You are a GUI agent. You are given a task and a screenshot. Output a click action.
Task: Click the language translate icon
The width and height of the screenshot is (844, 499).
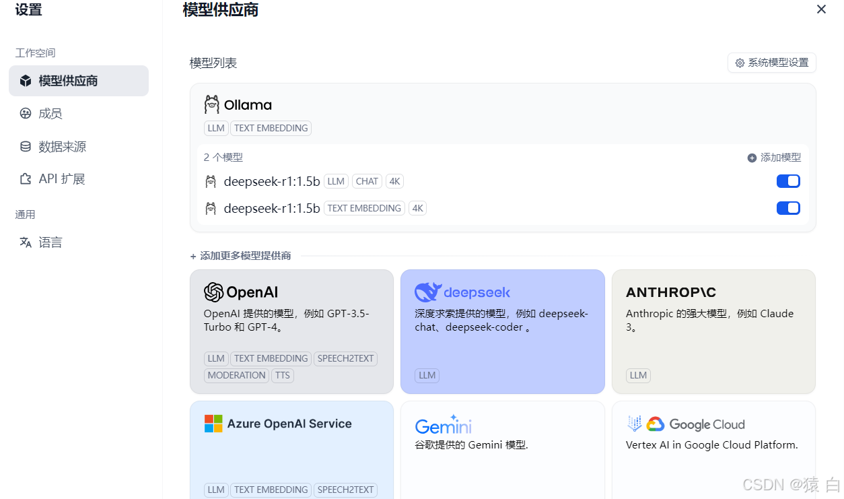[26, 242]
